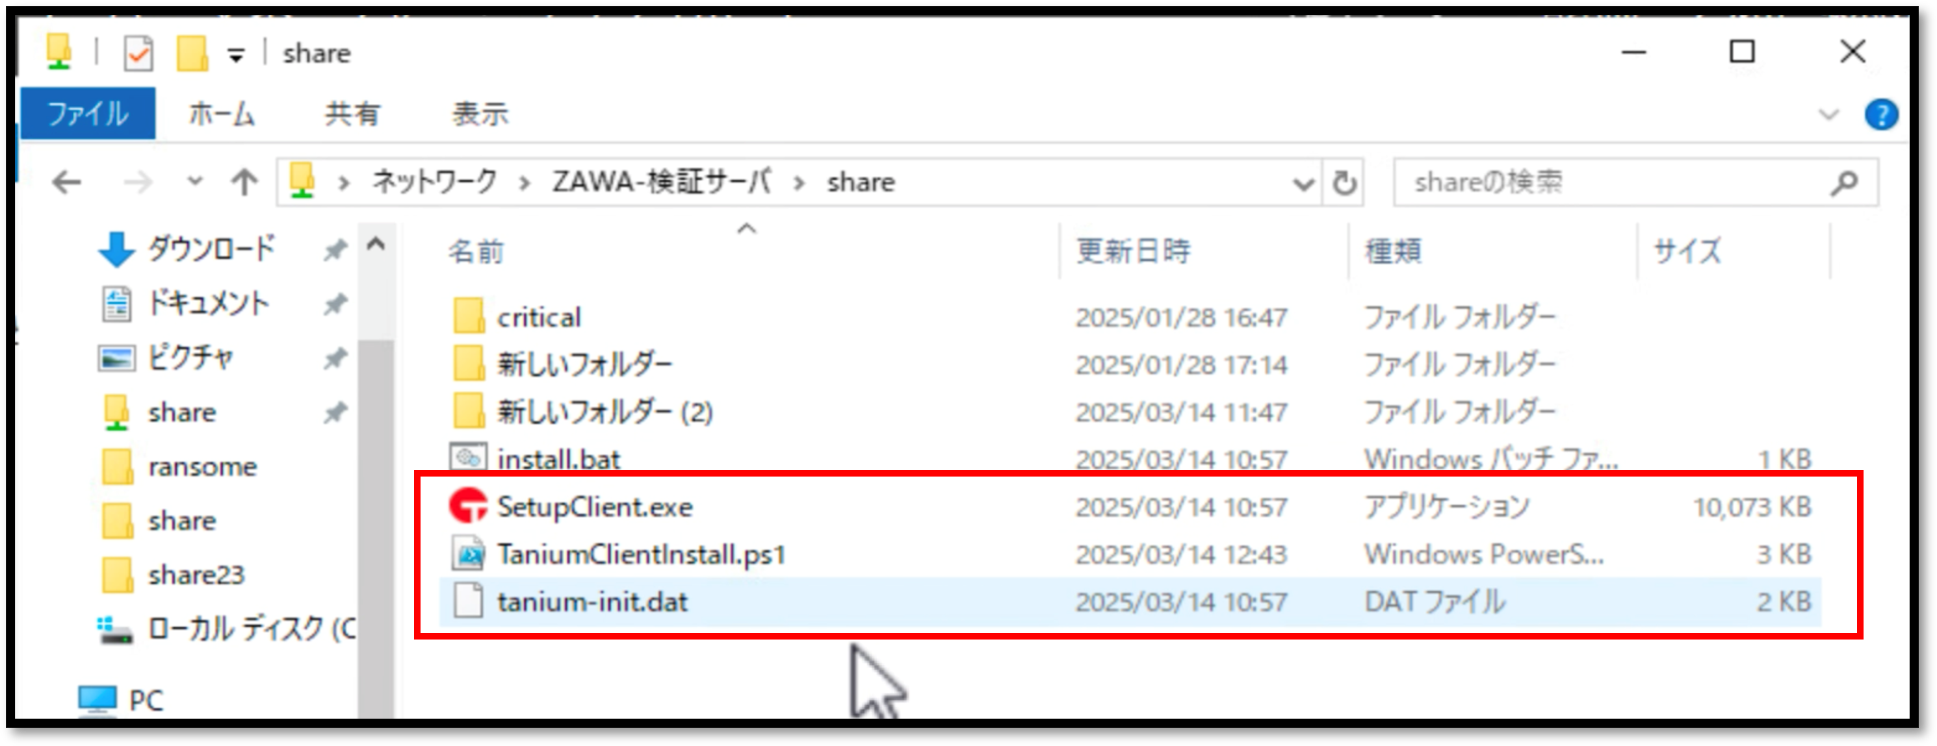This screenshot has height=746, width=1937.
Task: Switch to the 表示 tab
Action: coord(480,114)
